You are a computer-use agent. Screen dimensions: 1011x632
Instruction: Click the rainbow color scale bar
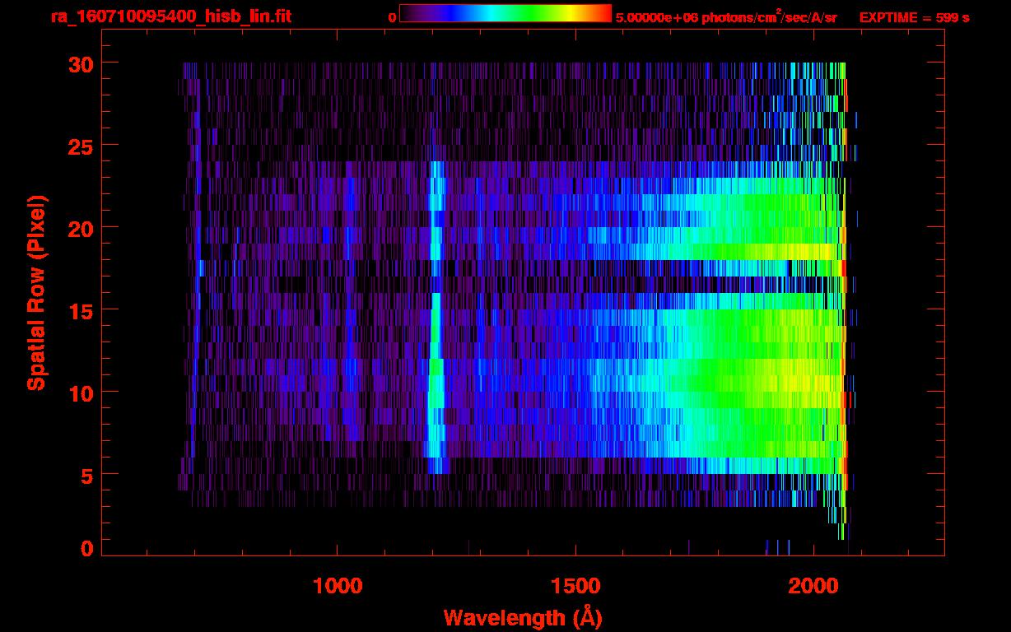505,13
